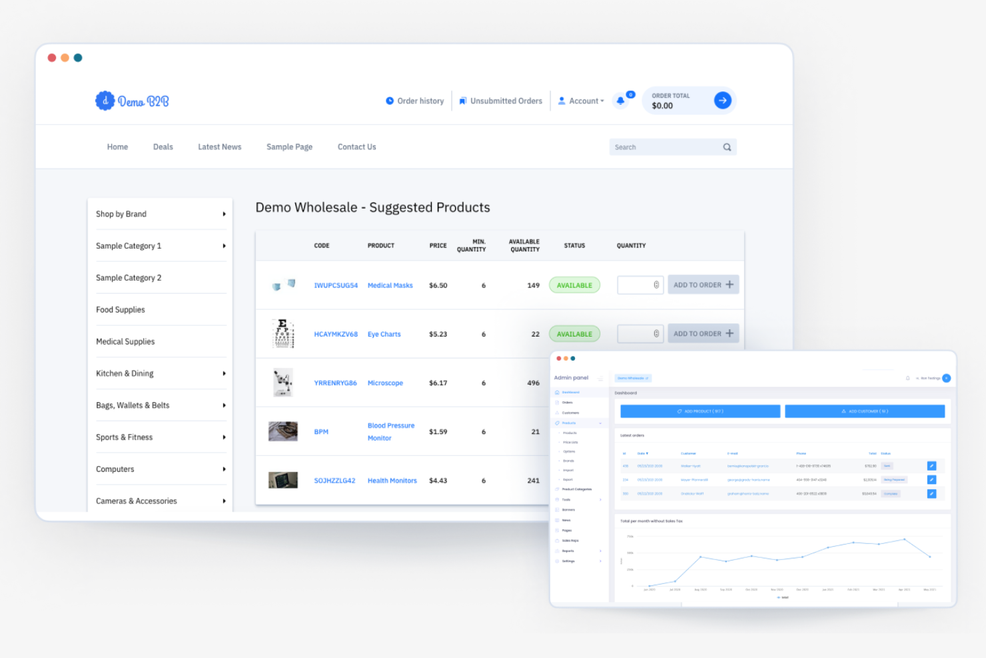Open the Ron Festings avatar in the Admin panel
Screen dimensions: 986x658
coord(947,378)
